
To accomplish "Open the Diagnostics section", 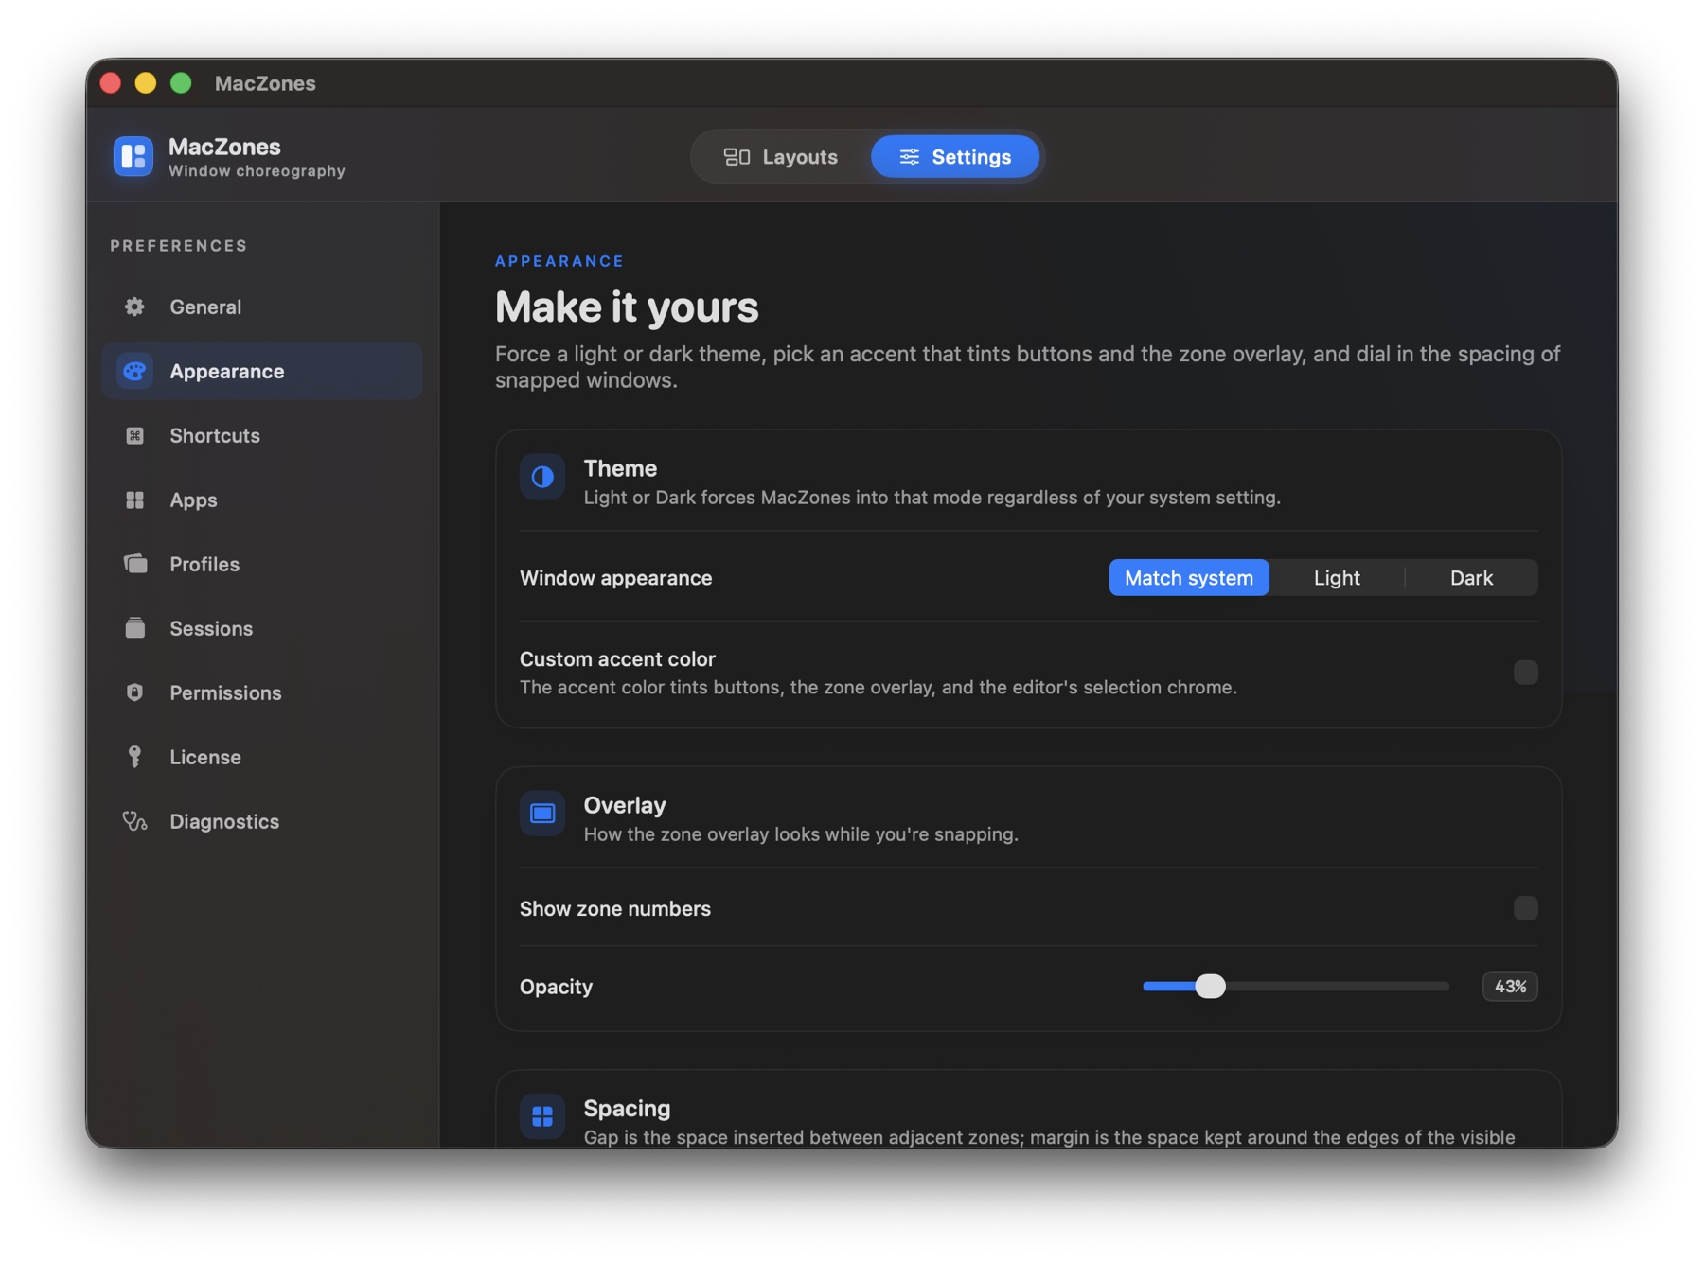I will [262, 821].
